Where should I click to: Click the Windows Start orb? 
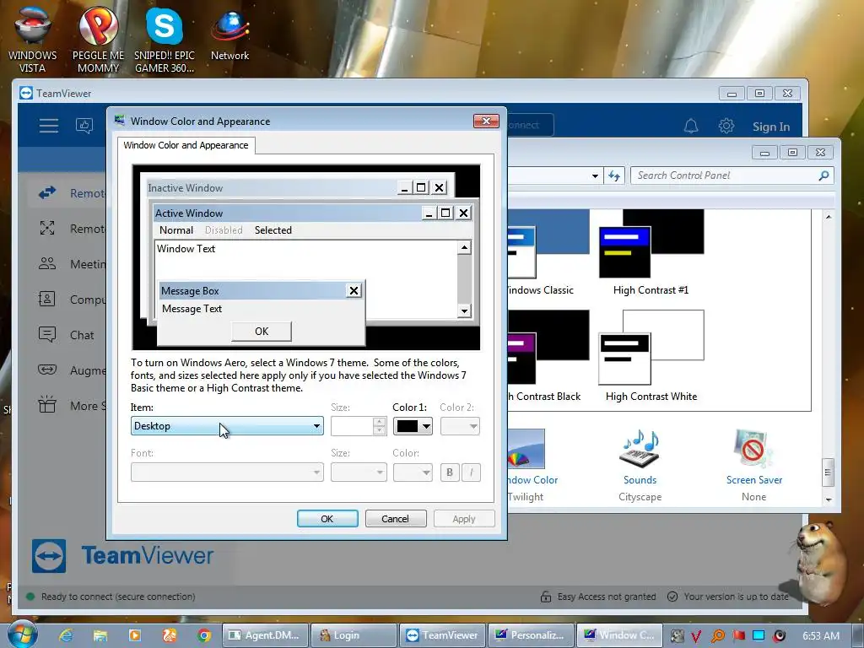pyautogui.click(x=22, y=634)
